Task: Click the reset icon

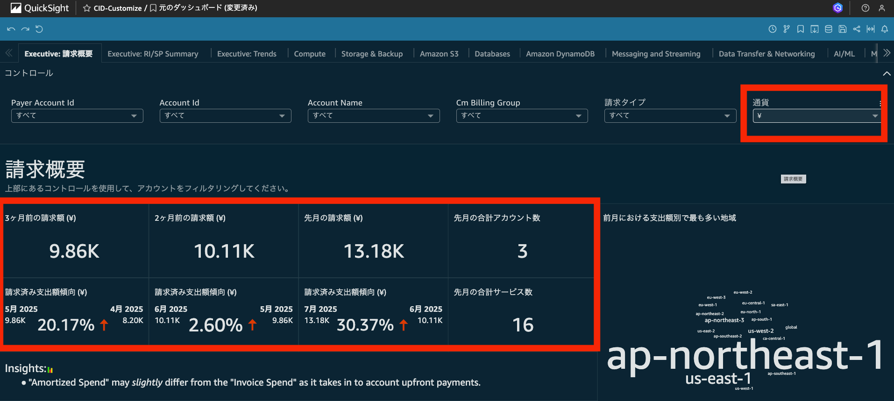Action: 39,29
